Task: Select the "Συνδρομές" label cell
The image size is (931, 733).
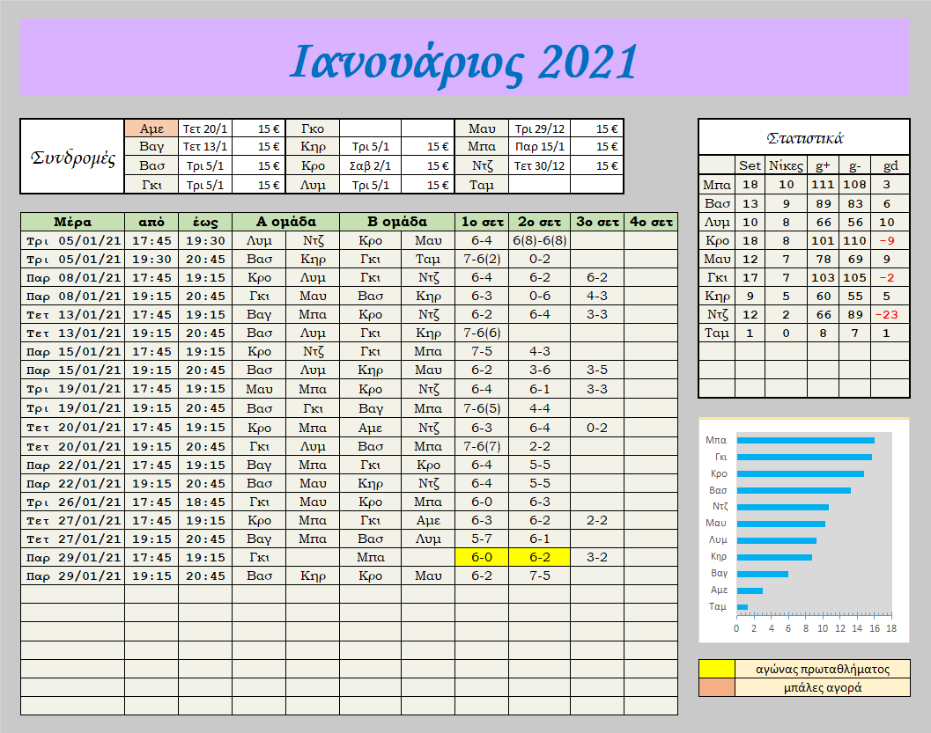Action: 72,157
